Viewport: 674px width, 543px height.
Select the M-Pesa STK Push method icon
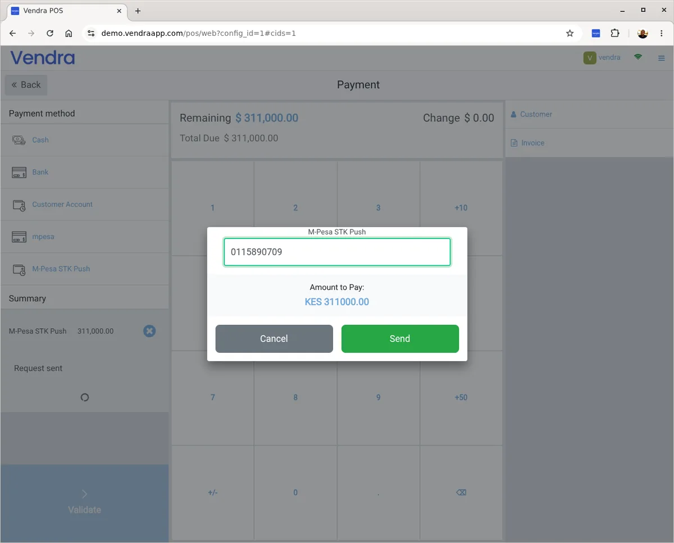pos(19,269)
